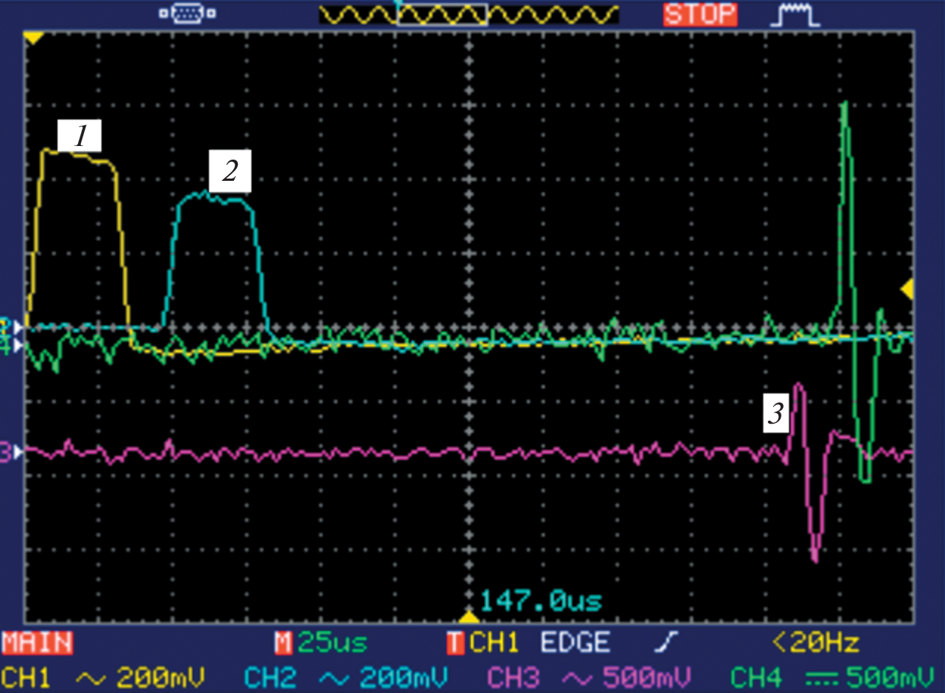The image size is (945, 693).
Task: Click the red STOP status indicator
Action: (x=699, y=14)
